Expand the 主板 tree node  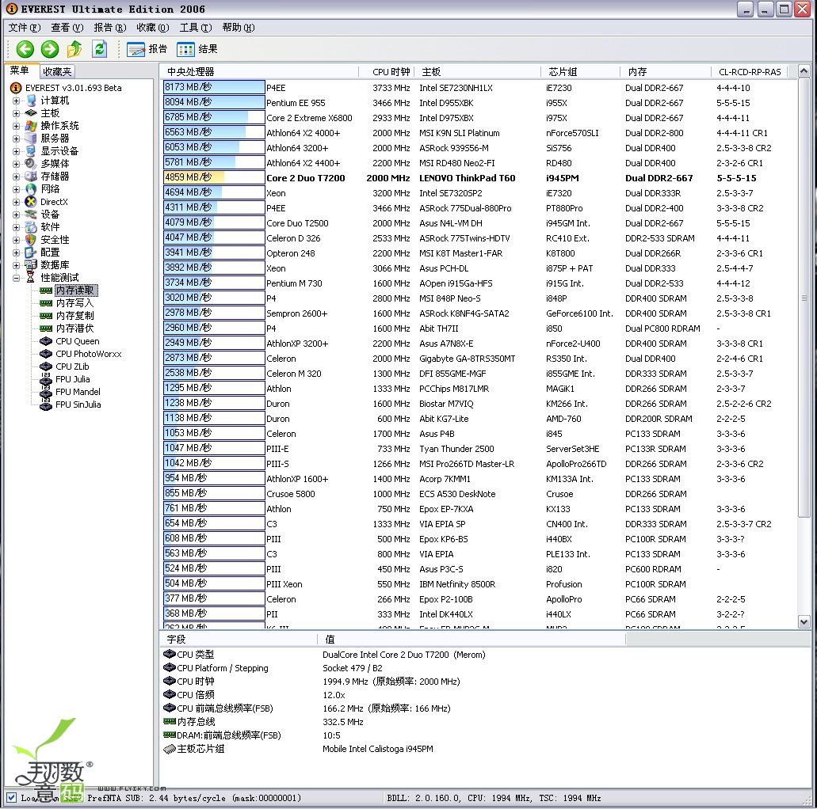pos(16,113)
